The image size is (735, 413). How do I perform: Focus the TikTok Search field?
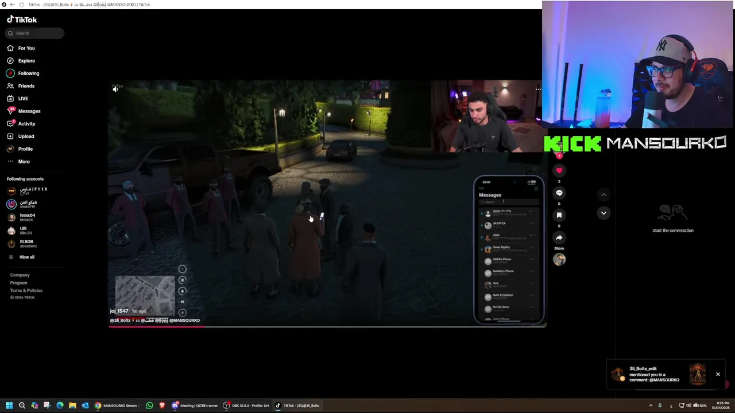[x=34, y=33]
